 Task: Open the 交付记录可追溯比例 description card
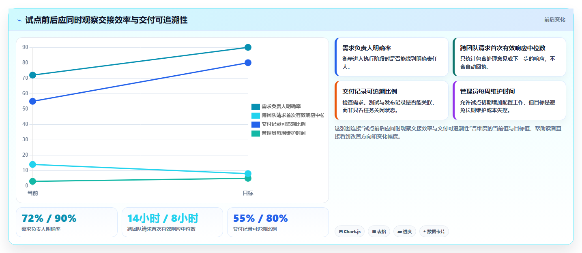391,100
